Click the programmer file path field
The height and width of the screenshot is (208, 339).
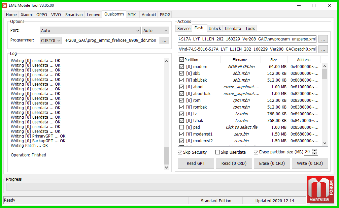[110, 40]
